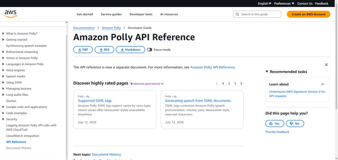The image size is (338, 160).
Task: Expand Voice engines tree item
Action: coord(3,70)
